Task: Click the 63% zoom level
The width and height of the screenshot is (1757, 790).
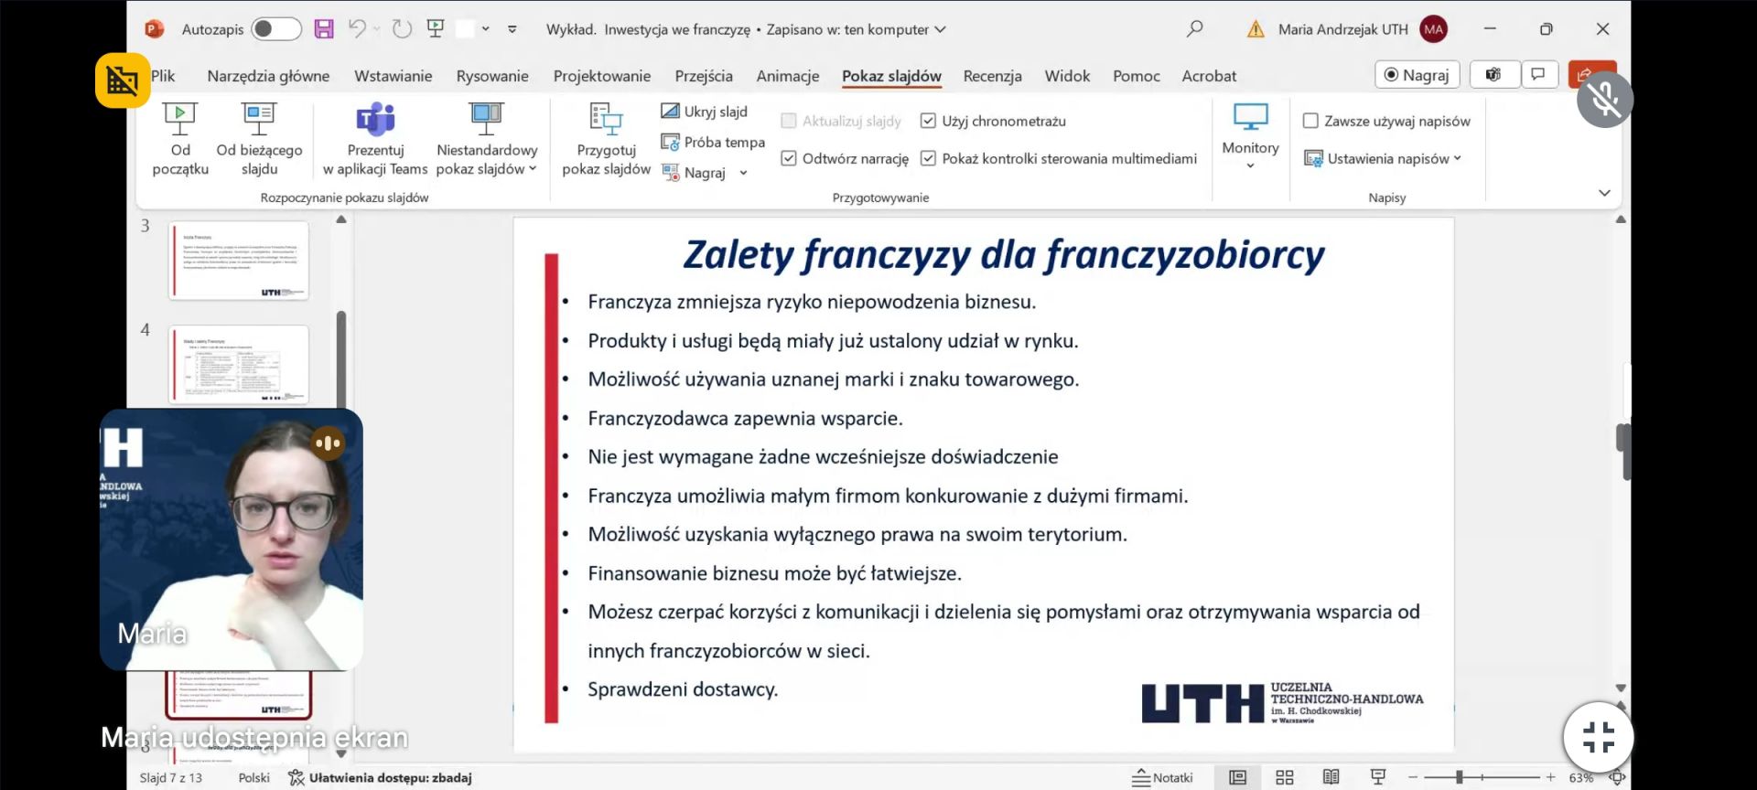Action: click(x=1580, y=778)
